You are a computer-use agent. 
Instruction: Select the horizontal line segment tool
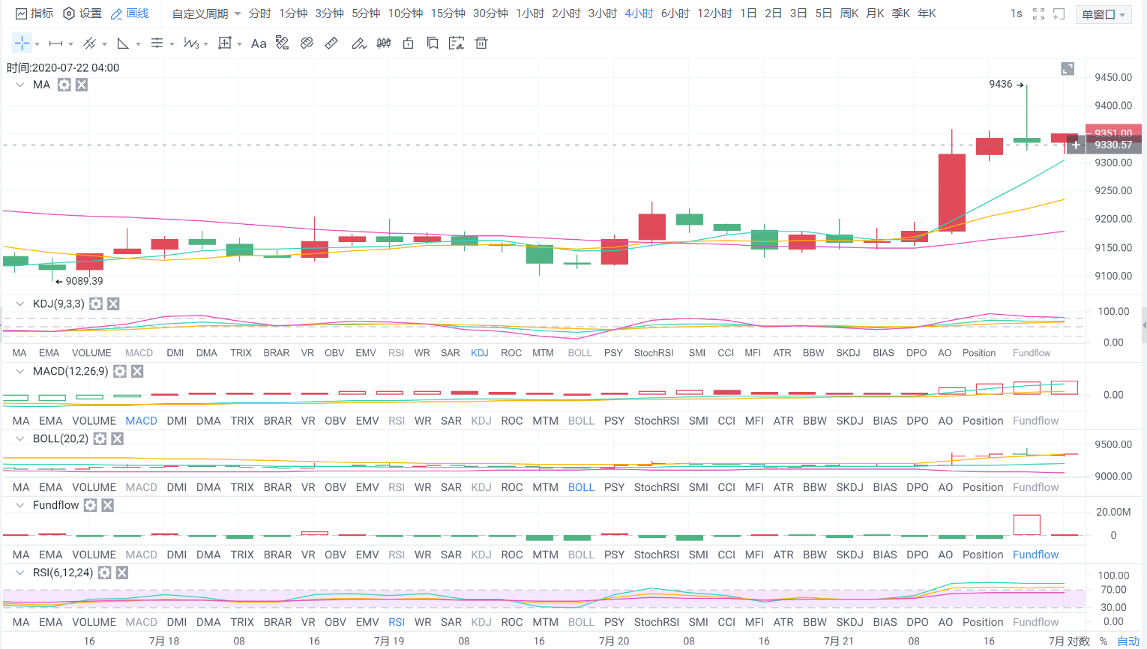coord(55,43)
